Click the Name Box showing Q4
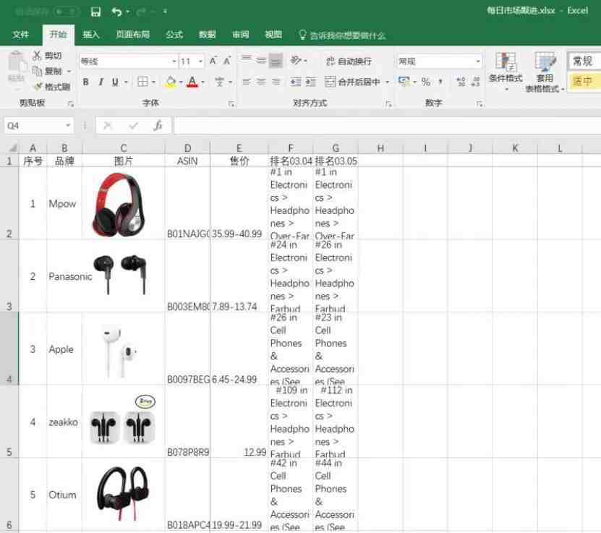The width and height of the screenshot is (601, 533). pos(38,126)
